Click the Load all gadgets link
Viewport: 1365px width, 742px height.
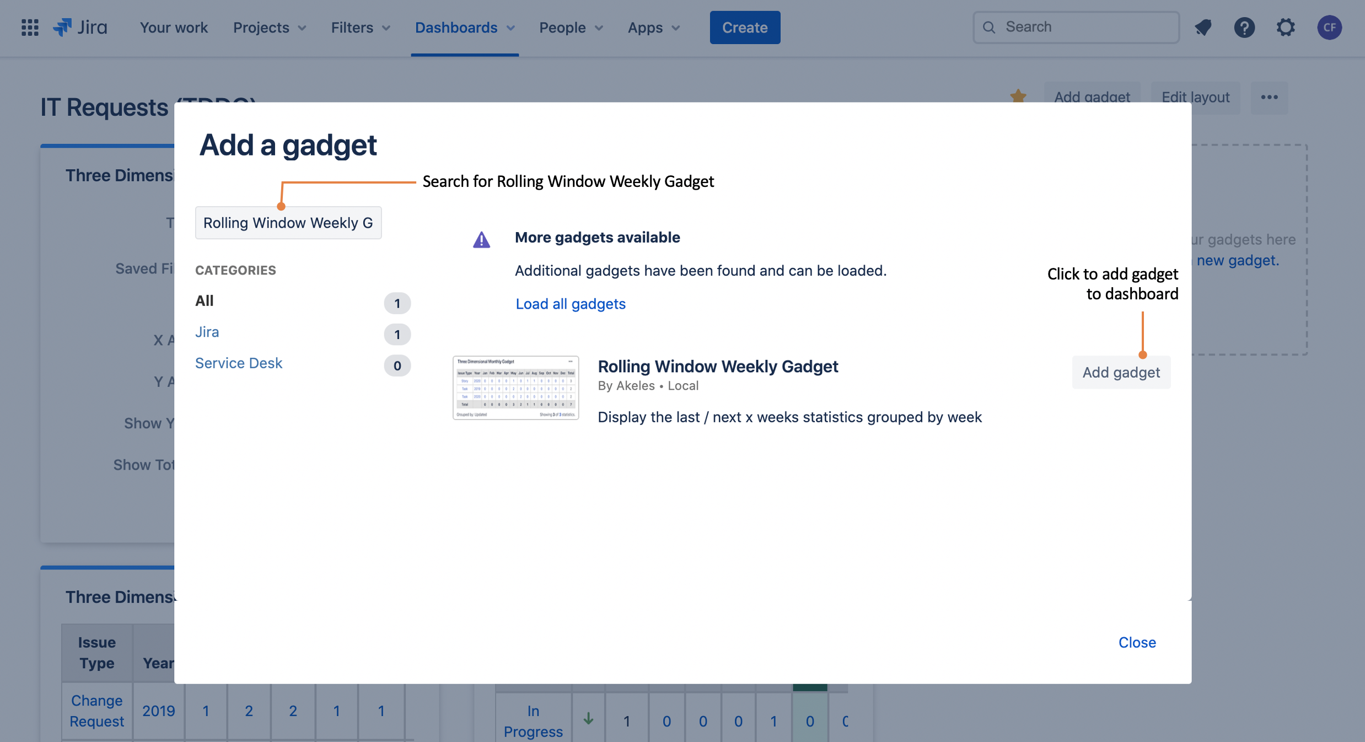pyautogui.click(x=571, y=304)
